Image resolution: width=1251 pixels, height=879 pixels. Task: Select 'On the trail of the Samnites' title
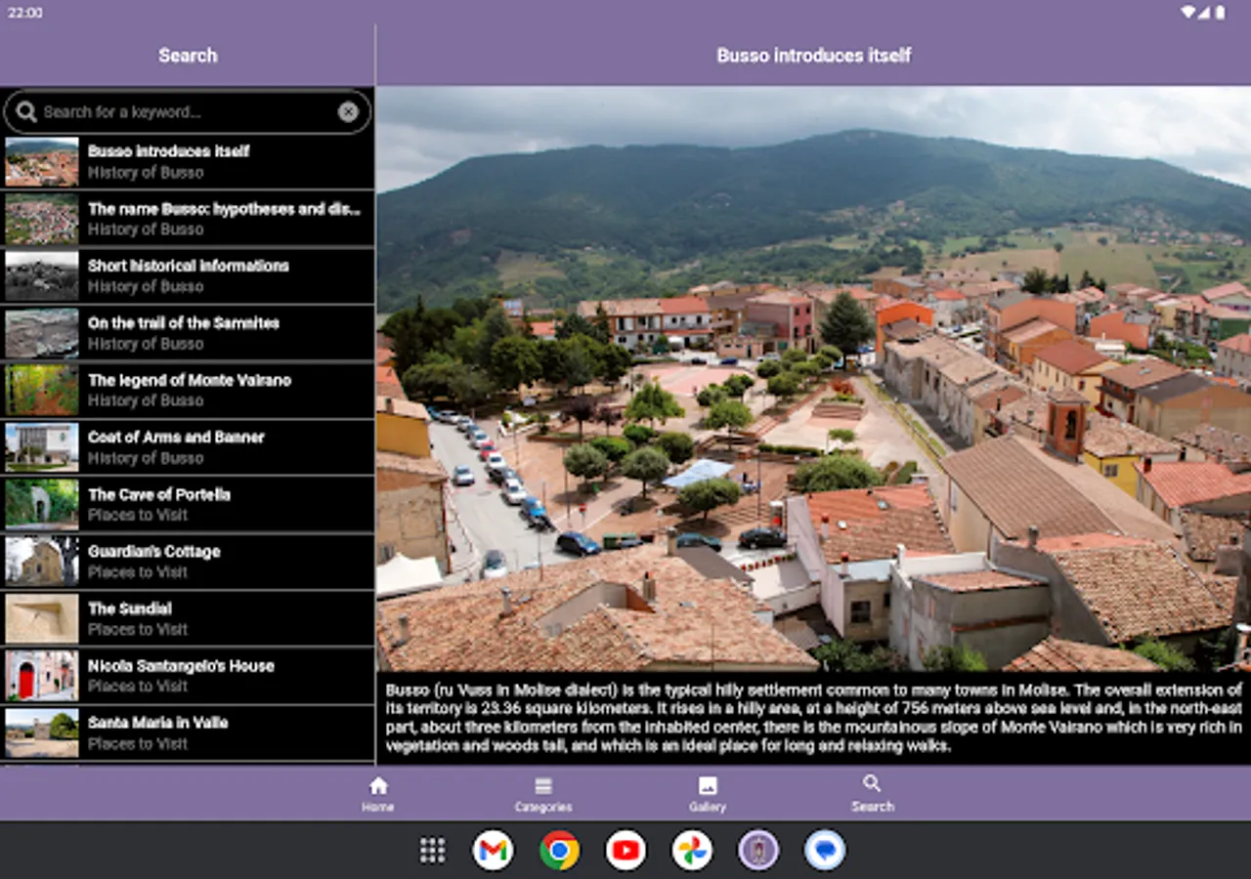[184, 322]
